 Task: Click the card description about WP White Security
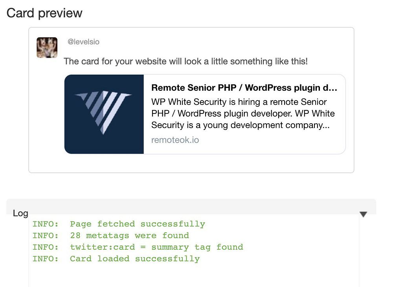coord(243,113)
